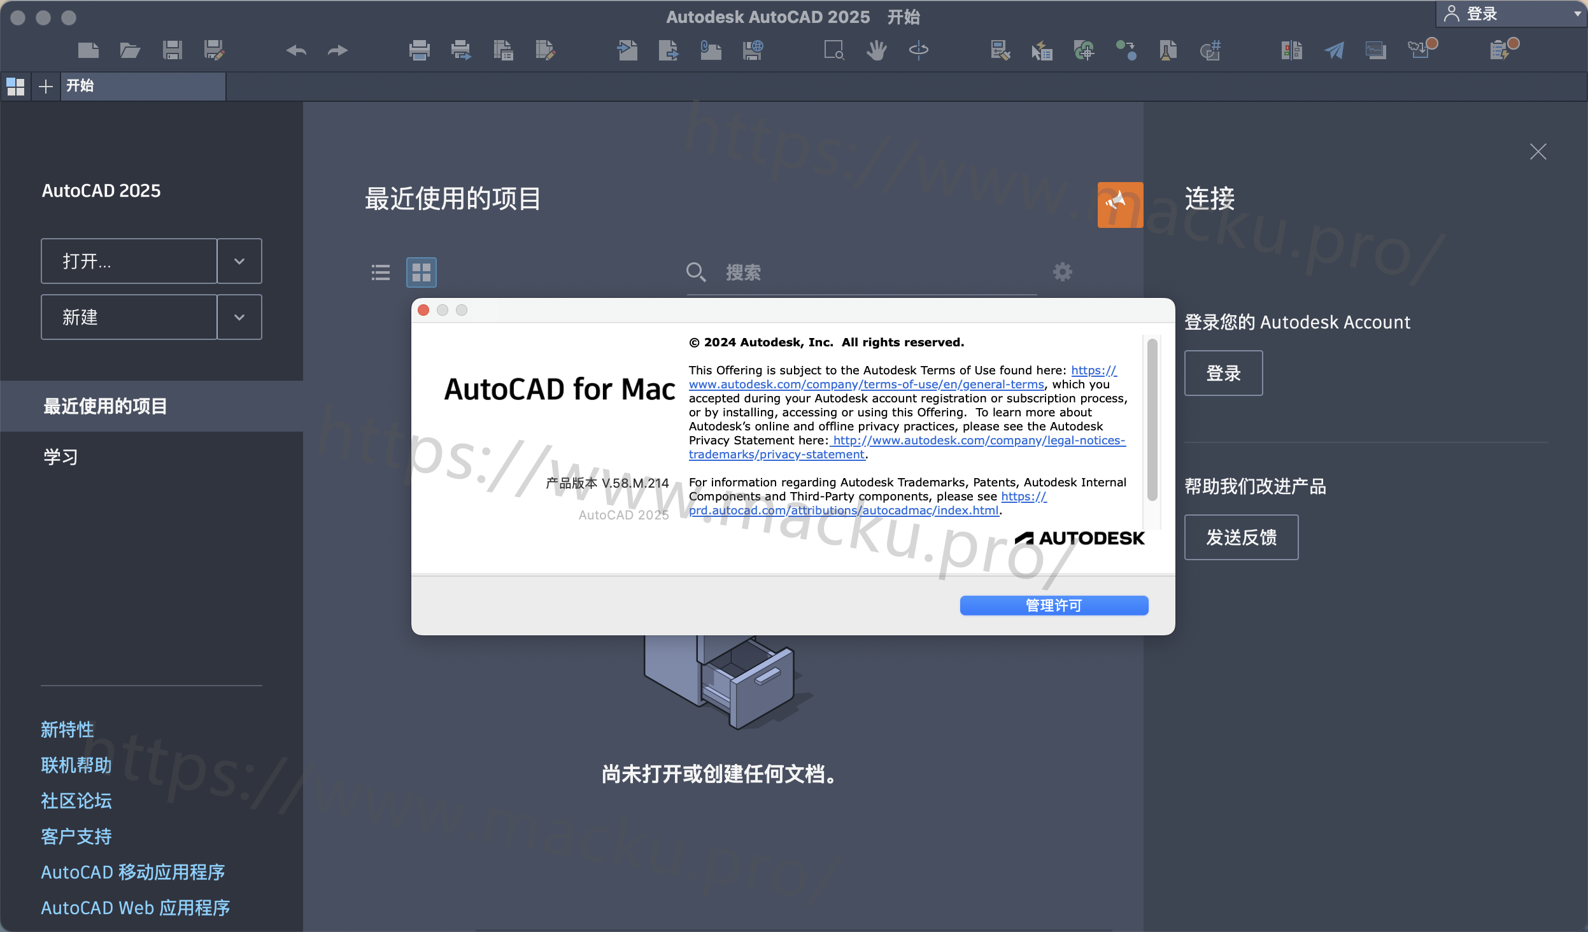Click the Quick Select cursor-lightning icon
This screenshot has width=1588, height=932.
1042,50
